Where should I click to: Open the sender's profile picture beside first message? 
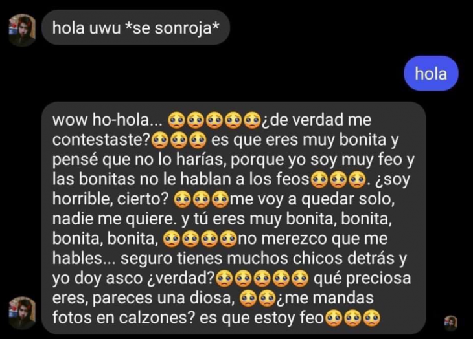tap(22, 30)
